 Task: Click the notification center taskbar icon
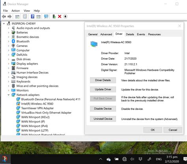click(x=185, y=159)
